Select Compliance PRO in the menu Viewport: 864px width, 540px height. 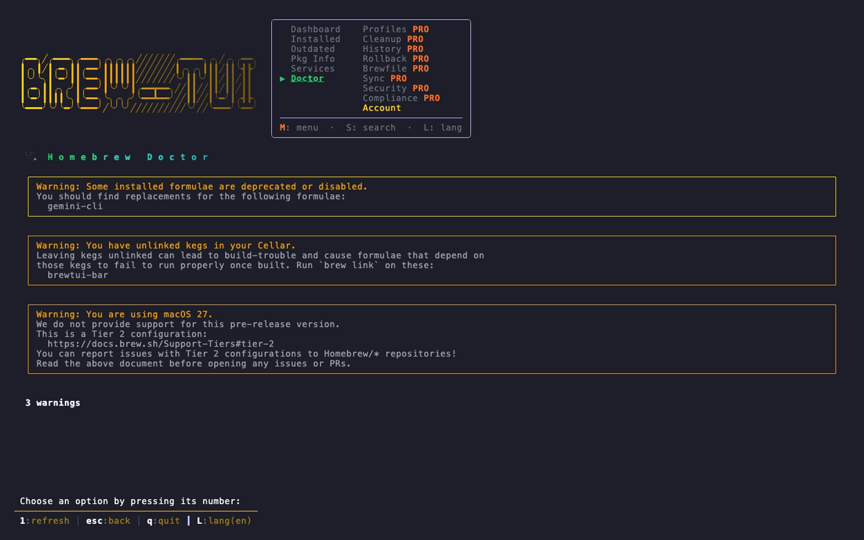point(401,98)
